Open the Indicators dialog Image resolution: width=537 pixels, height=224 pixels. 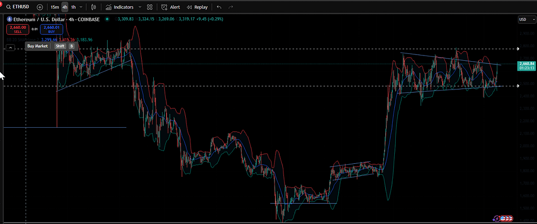[120, 7]
